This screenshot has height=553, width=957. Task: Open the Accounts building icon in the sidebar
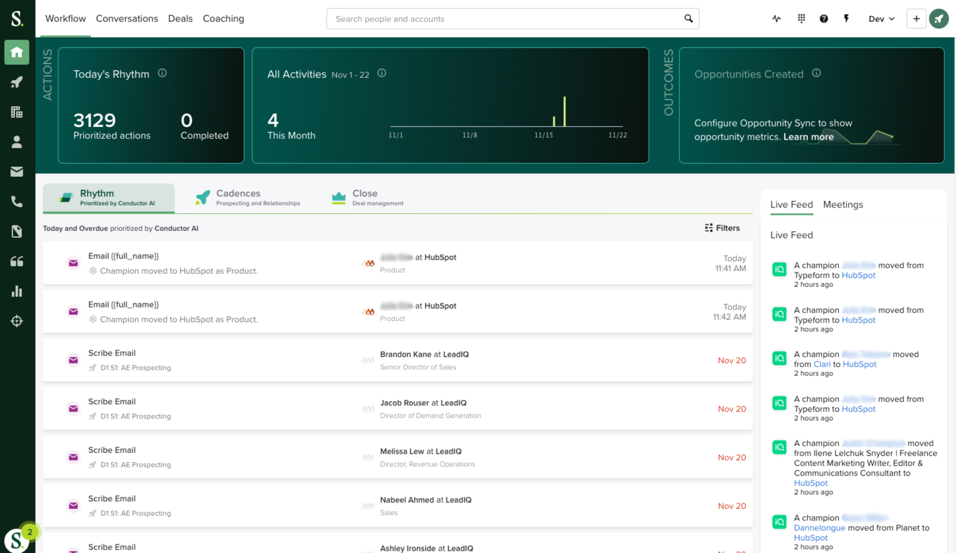click(16, 112)
